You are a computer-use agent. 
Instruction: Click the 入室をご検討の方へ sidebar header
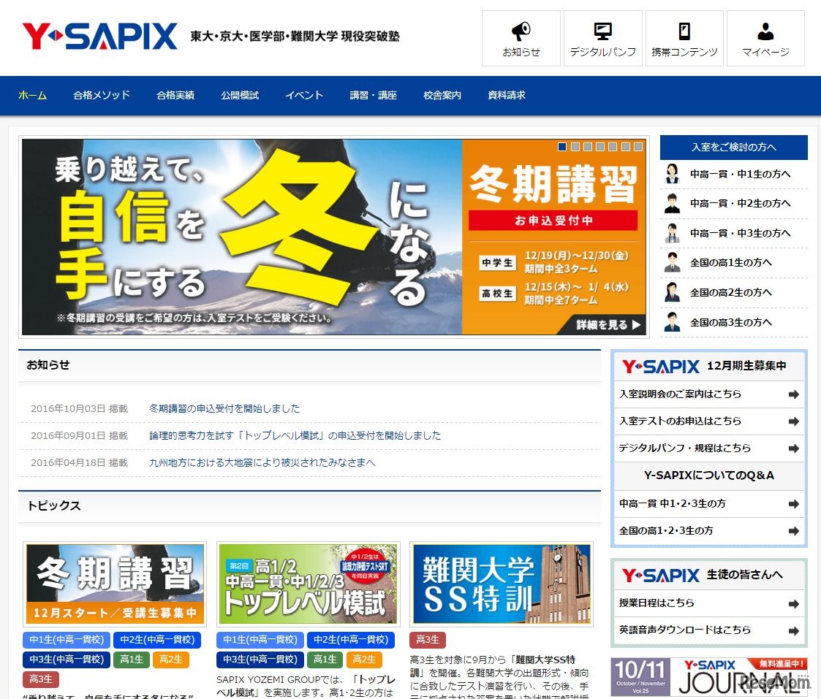(733, 147)
